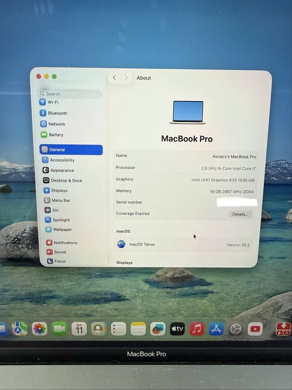Click the MacBook Pro laptop image
The width and height of the screenshot is (292, 390).
pos(188,112)
